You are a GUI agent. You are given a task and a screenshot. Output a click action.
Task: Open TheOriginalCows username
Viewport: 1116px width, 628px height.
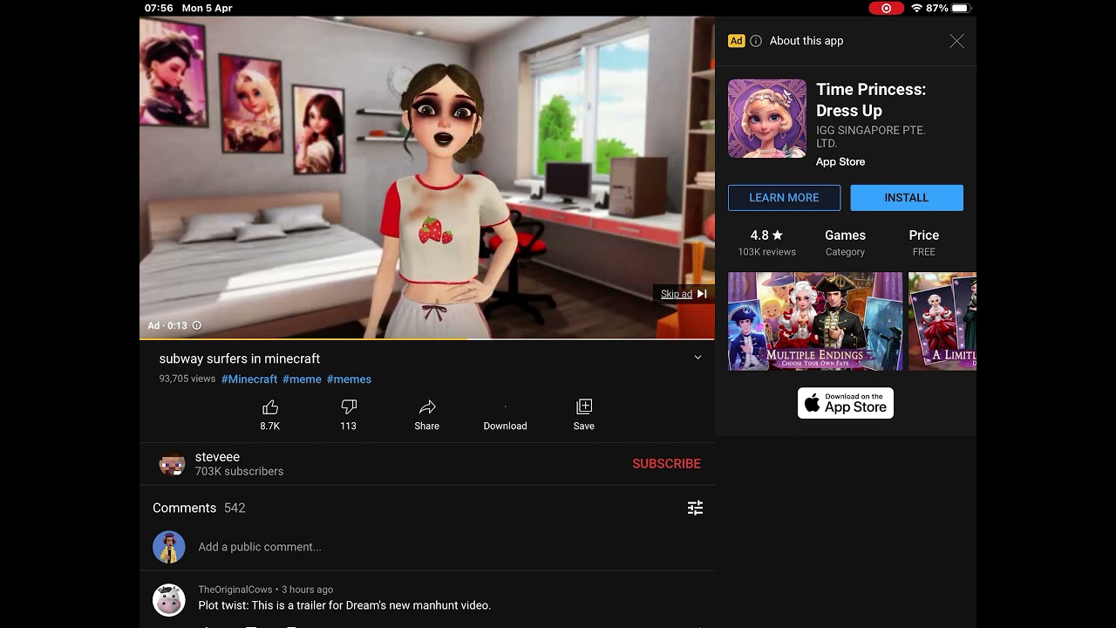235,590
